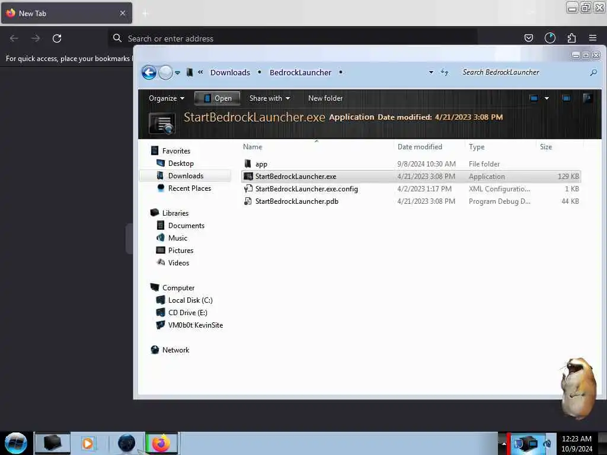Switch to the New Tab Firefox tab

point(66,13)
